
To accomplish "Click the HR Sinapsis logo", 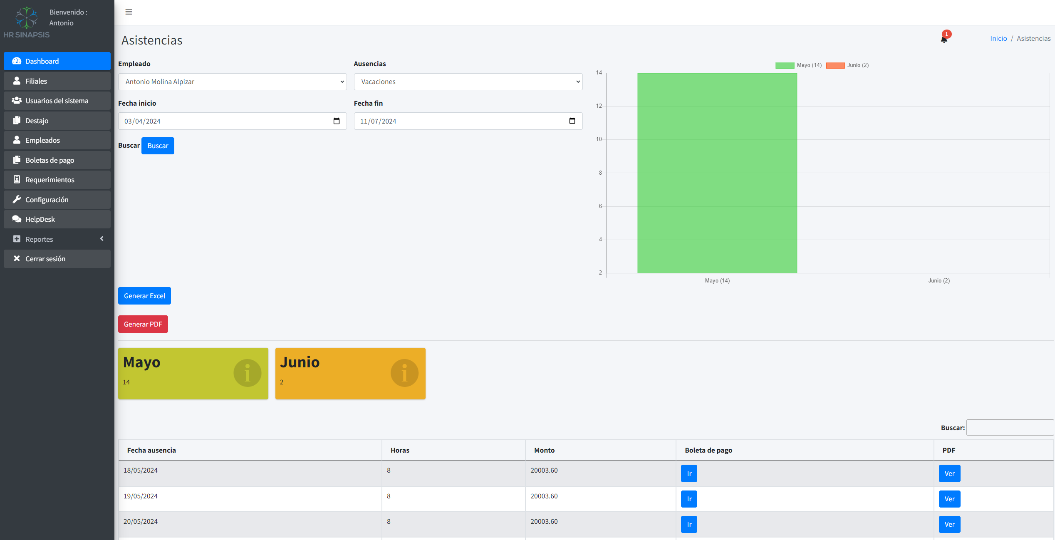I will point(27,22).
